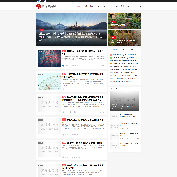Click the green rank badge of the second sidebar item

click(111, 58)
